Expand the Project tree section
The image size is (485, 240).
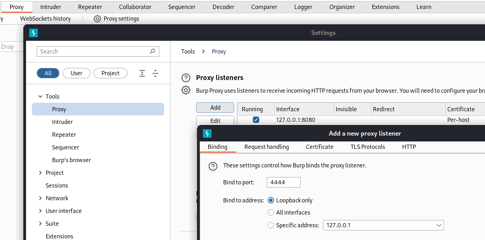click(x=40, y=173)
